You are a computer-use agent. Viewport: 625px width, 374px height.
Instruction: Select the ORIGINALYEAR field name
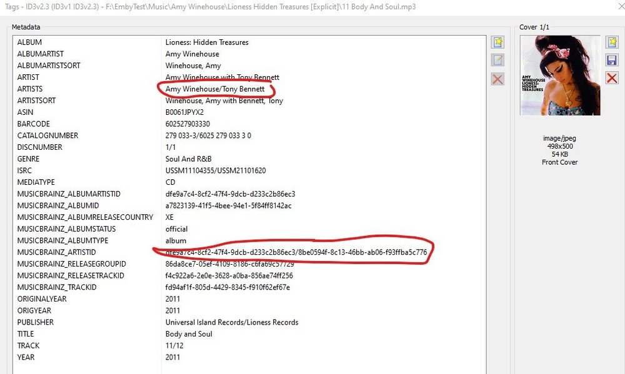(42, 298)
